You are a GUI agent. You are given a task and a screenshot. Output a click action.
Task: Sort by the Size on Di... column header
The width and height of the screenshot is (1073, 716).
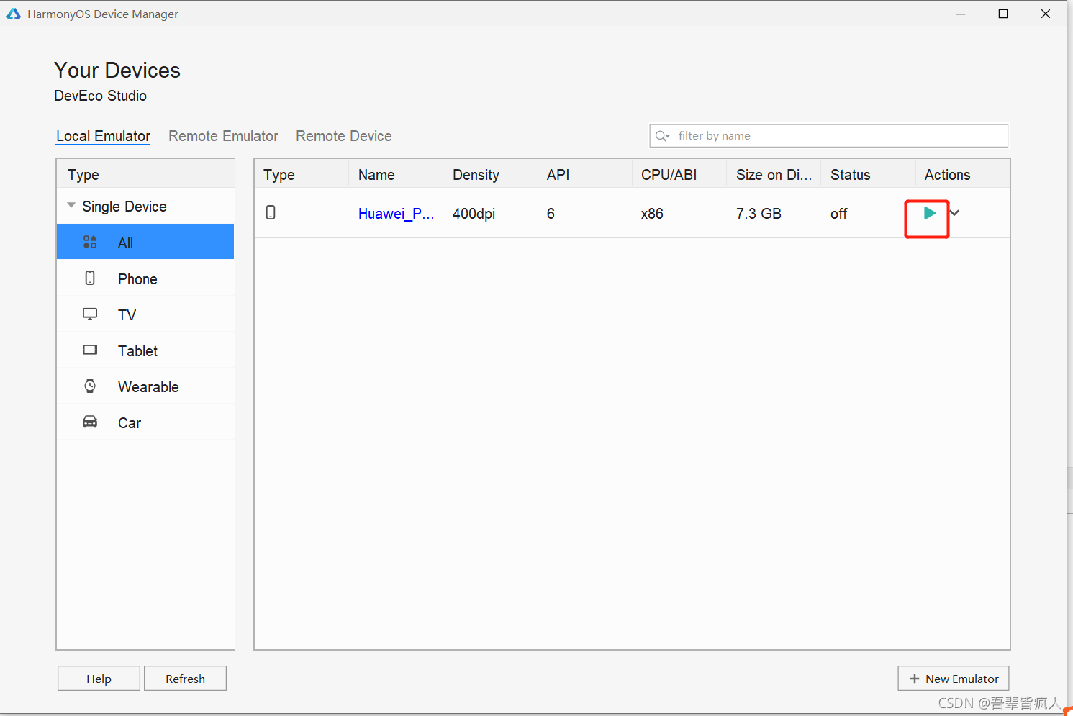click(x=774, y=175)
